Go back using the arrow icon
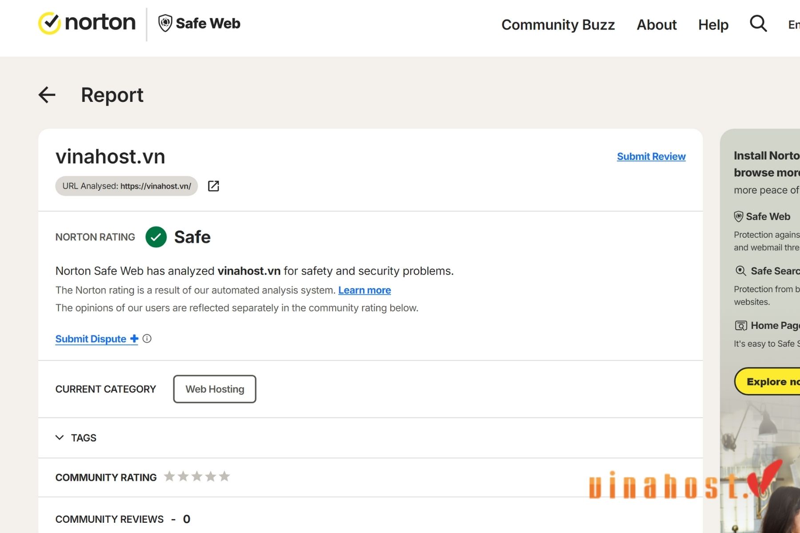Viewport: 800px width, 533px height. coord(47,95)
